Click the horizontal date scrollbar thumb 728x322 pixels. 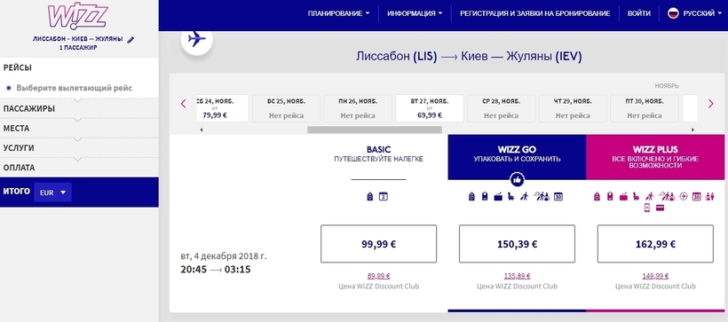[375, 130]
